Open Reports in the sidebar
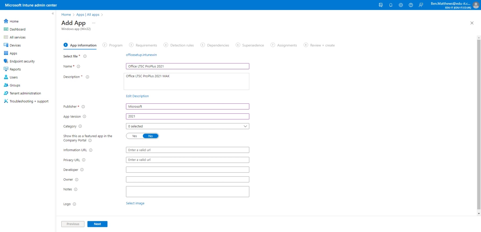The image size is (481, 232). point(15,69)
